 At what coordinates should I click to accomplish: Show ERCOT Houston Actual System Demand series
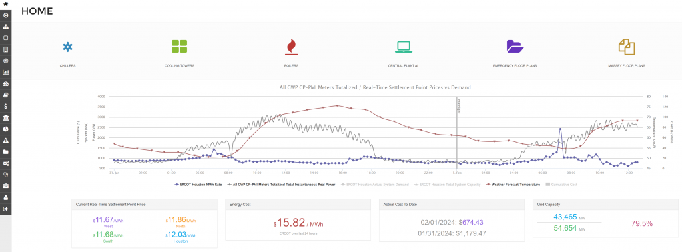pyautogui.click(x=374, y=185)
